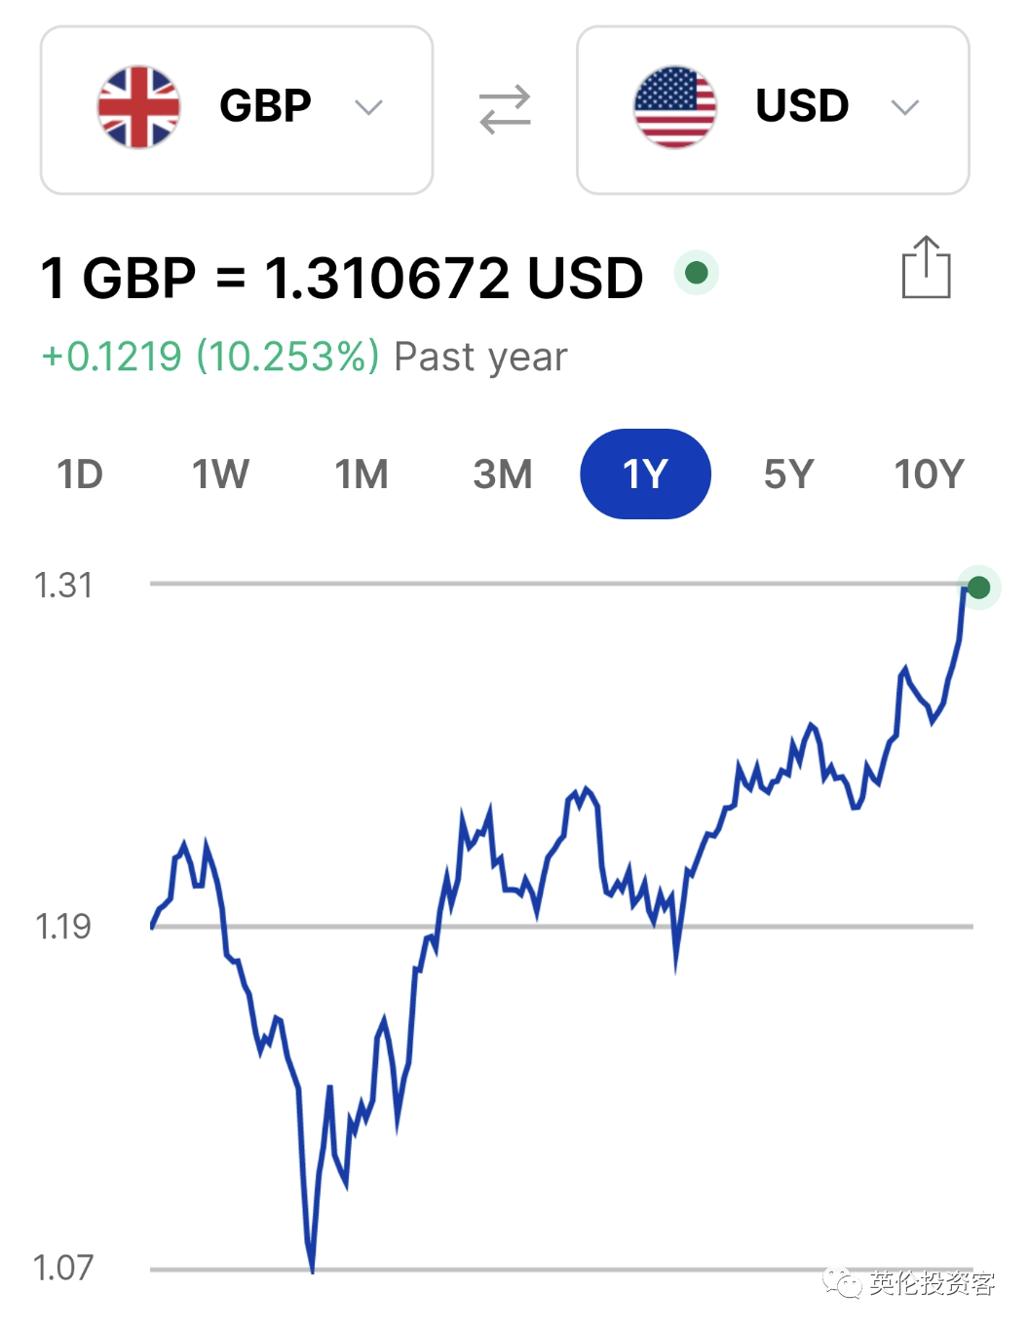The image size is (1029, 1329).
Task: Click the UK flag icon
Action: pyautogui.click(x=139, y=107)
